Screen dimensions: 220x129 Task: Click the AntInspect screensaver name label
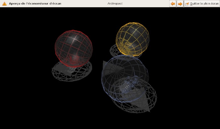[x=115, y=3]
